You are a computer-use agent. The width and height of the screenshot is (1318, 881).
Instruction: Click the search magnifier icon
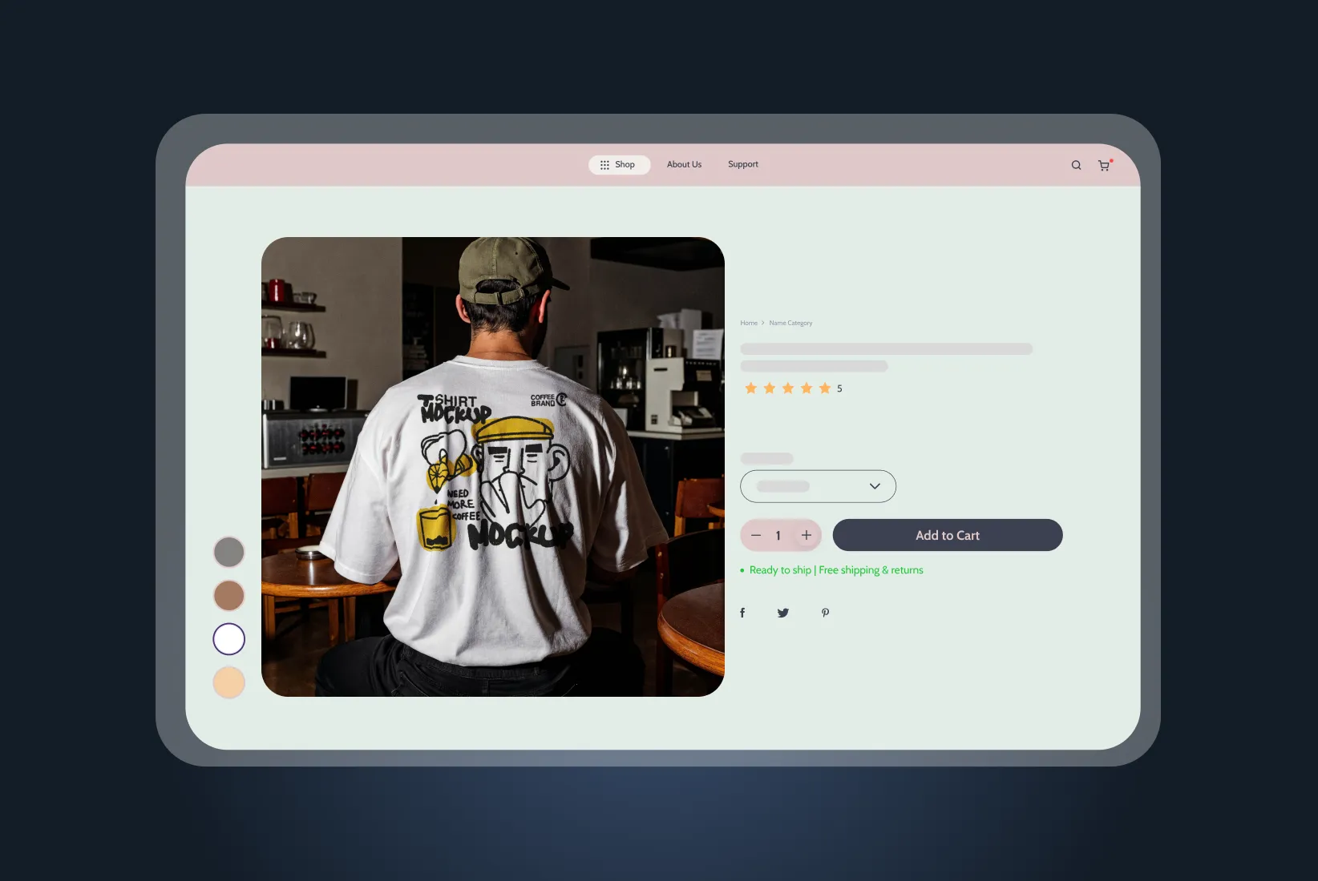(x=1076, y=165)
